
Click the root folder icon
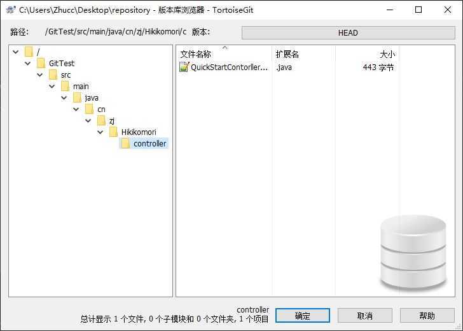click(x=29, y=52)
